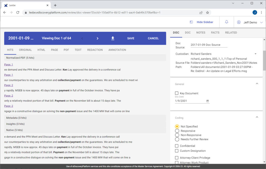Click the share page icon in address bar
The image size is (266, 169).
201,12
